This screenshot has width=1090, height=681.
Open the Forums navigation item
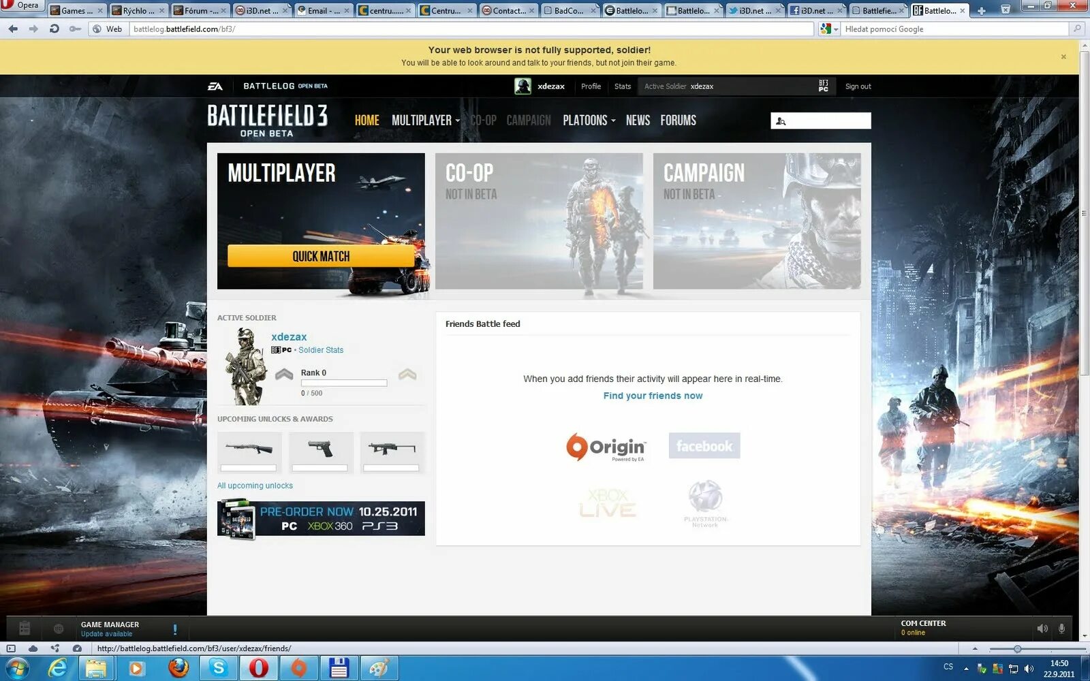tap(678, 121)
